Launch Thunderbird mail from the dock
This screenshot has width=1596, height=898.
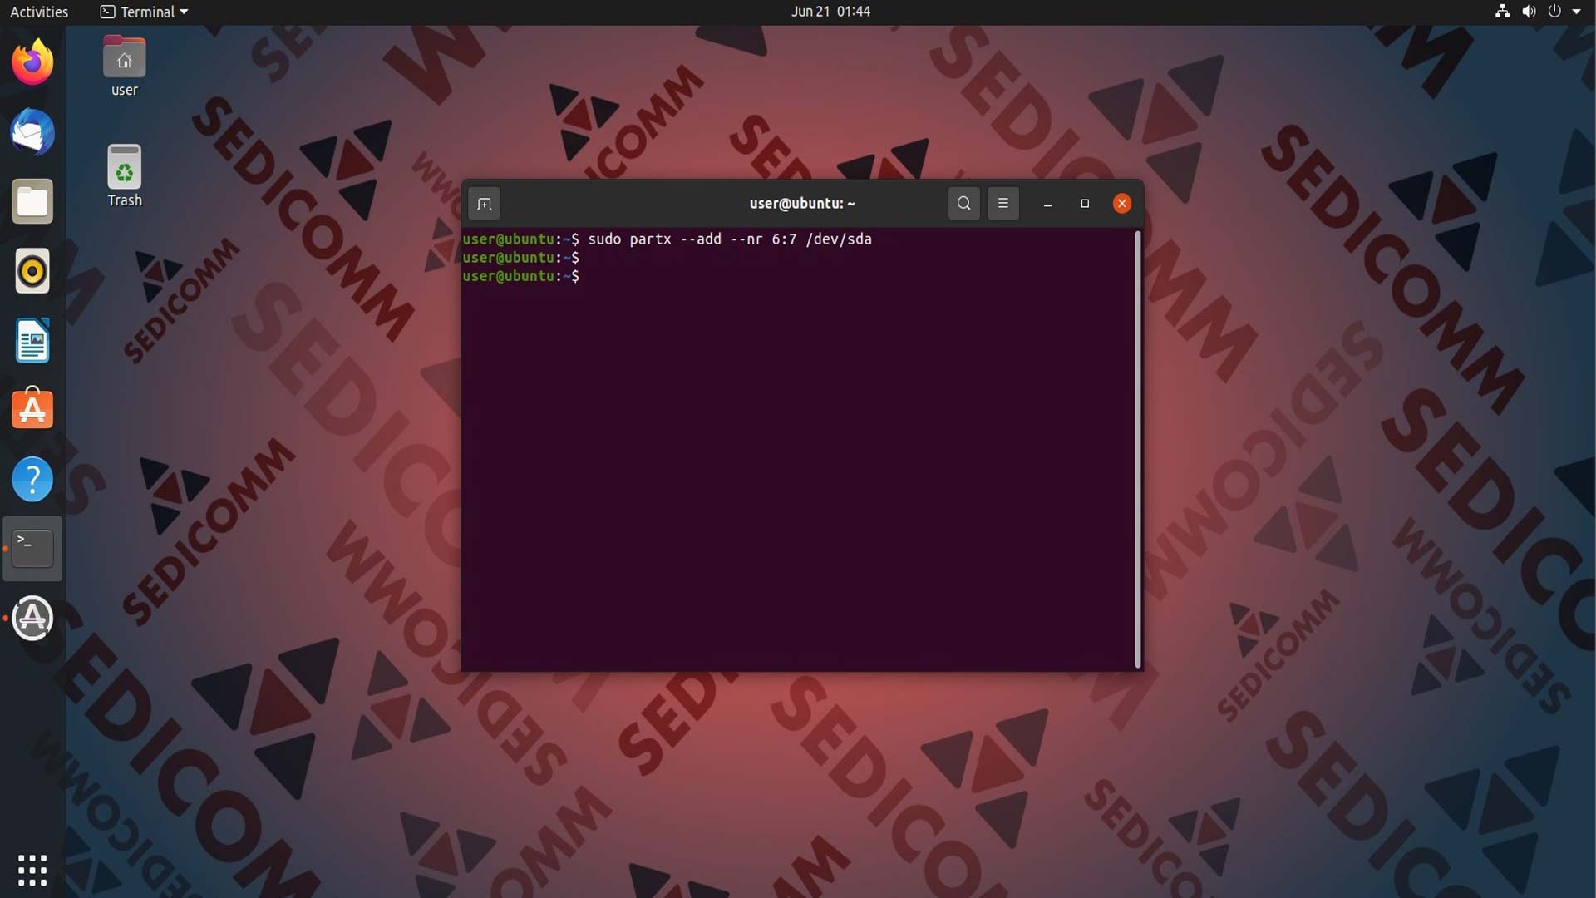point(32,132)
